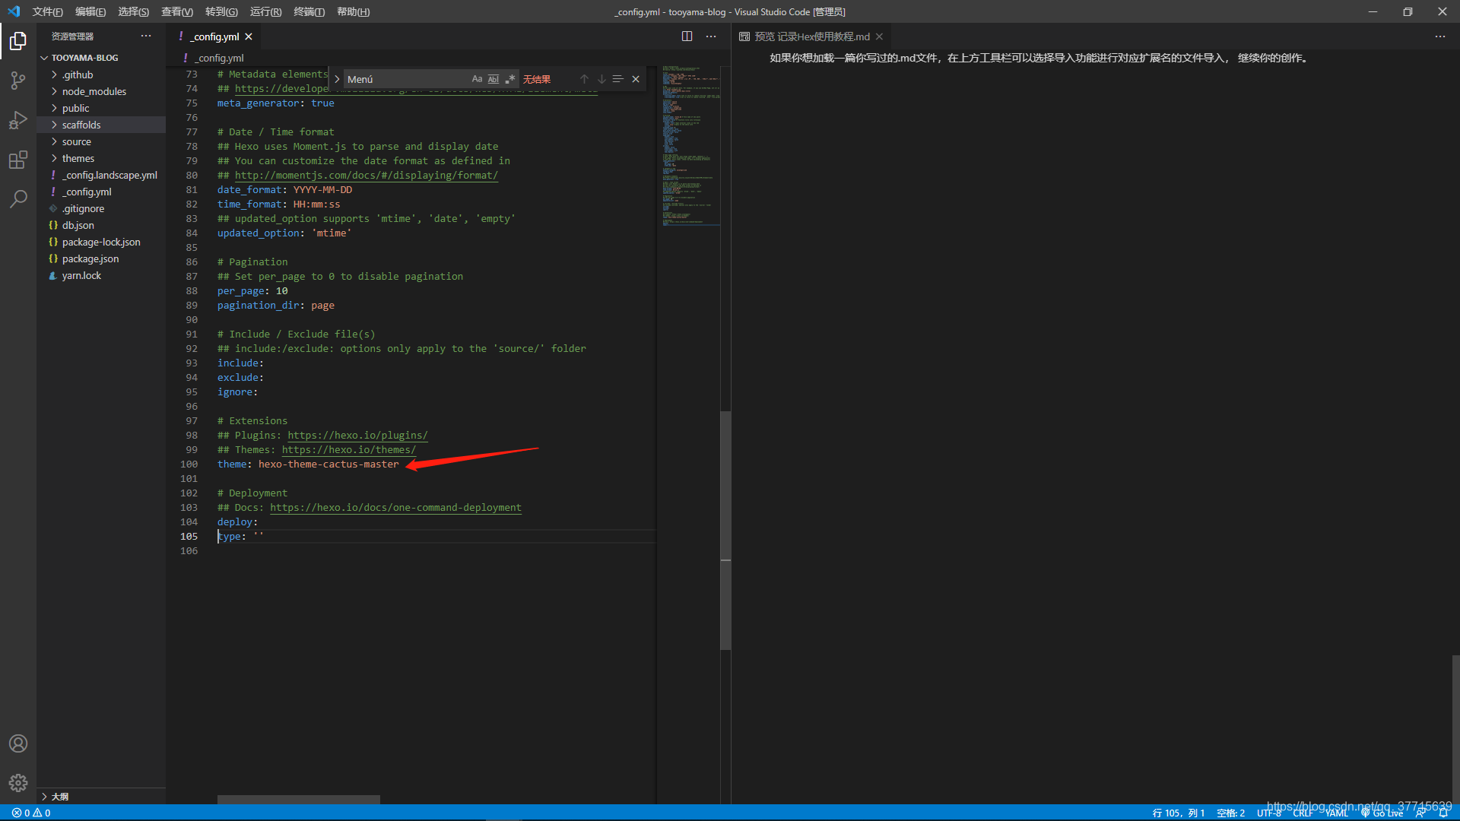Open the Accounts menu icon
1460x821 pixels.
18,743
